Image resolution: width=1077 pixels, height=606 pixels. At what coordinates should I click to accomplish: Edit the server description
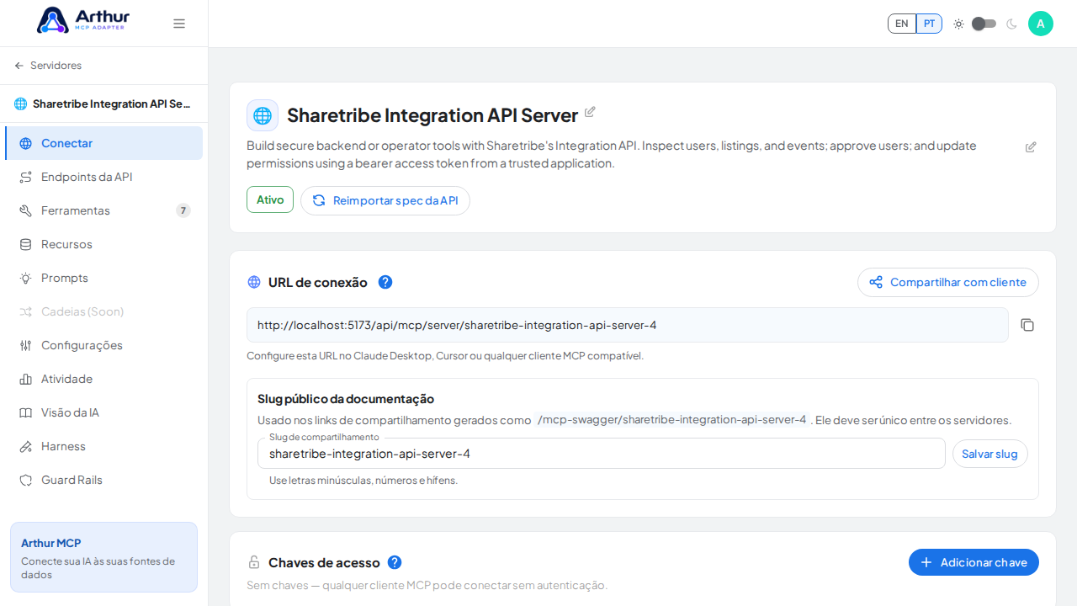coord(1031,147)
